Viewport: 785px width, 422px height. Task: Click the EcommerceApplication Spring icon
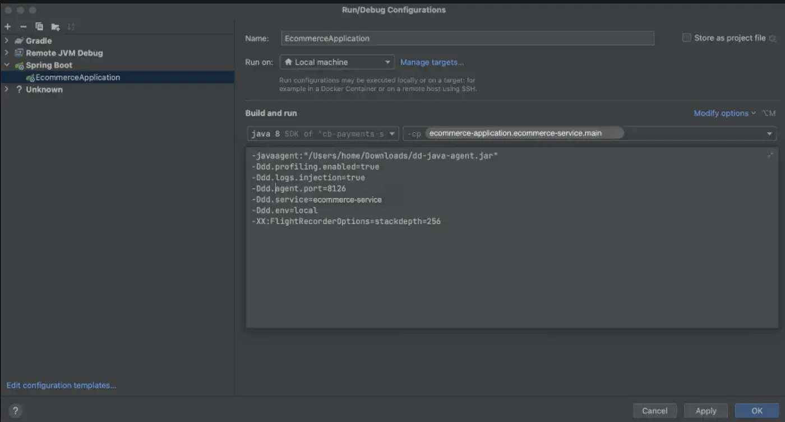pos(30,78)
